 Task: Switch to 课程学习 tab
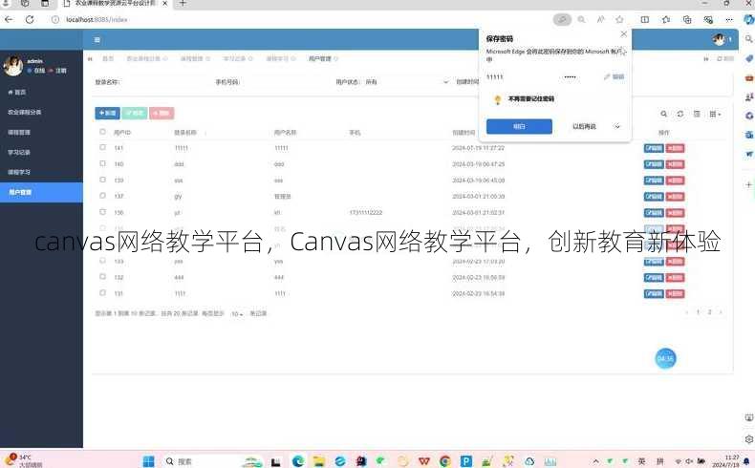tap(280, 58)
